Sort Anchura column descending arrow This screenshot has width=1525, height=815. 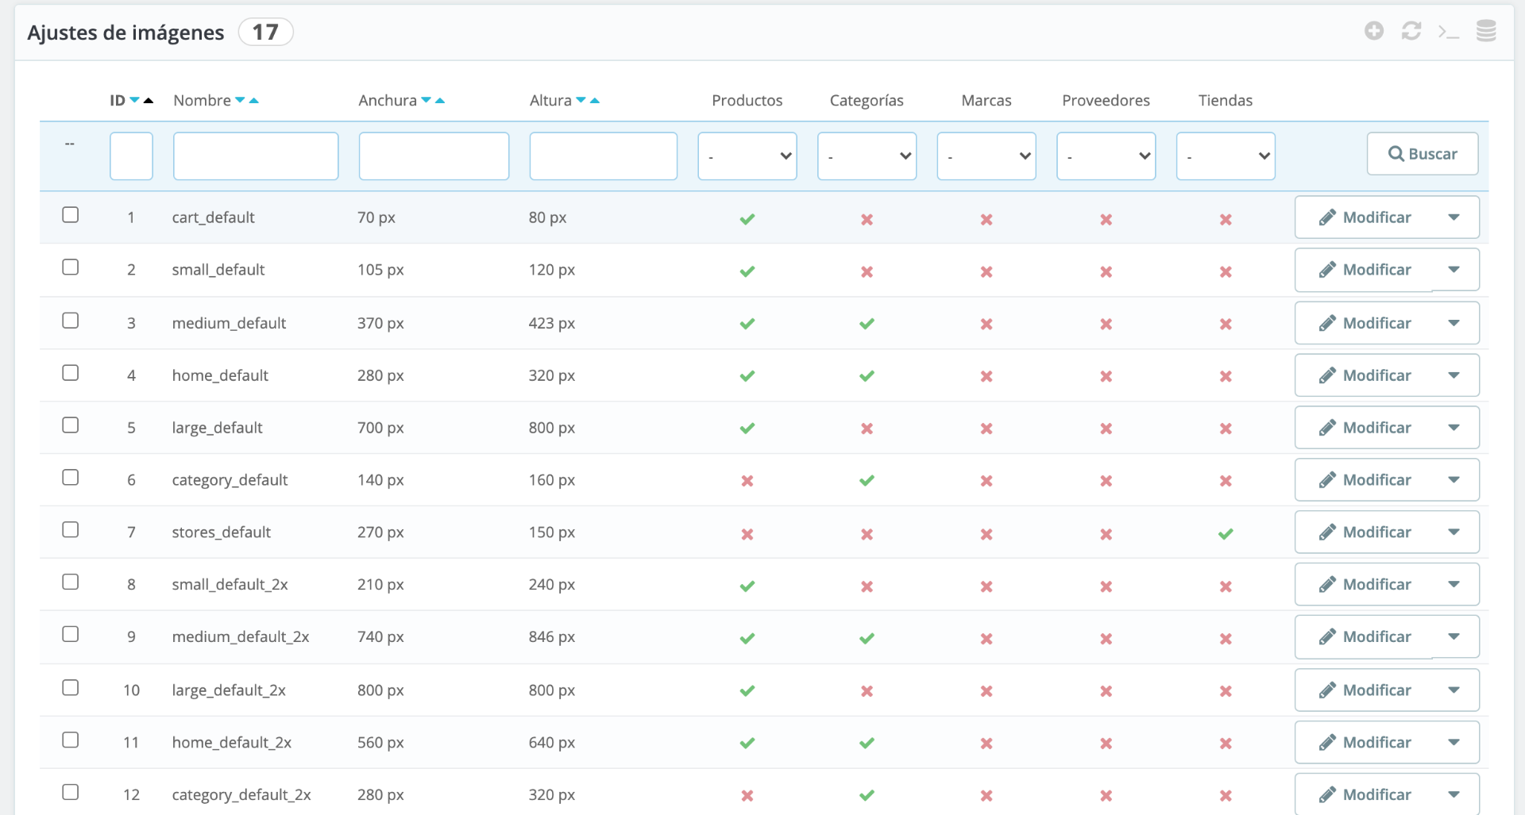click(x=427, y=100)
